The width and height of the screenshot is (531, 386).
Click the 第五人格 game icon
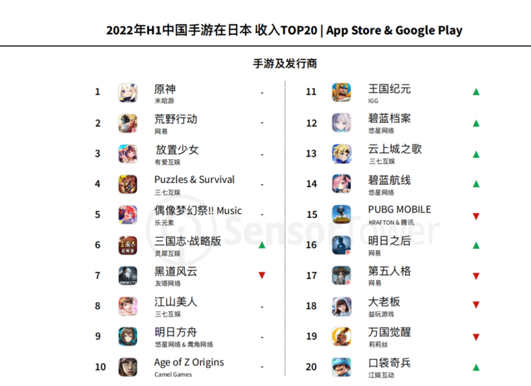[x=342, y=276]
